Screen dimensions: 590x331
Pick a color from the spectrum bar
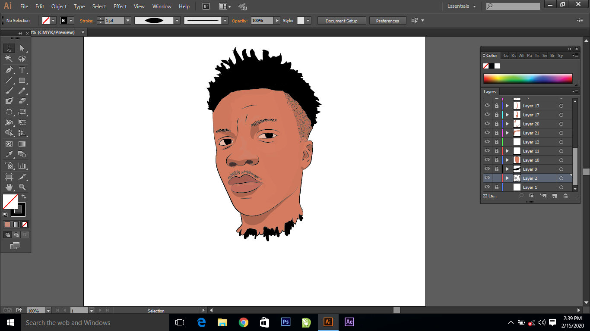click(x=527, y=78)
